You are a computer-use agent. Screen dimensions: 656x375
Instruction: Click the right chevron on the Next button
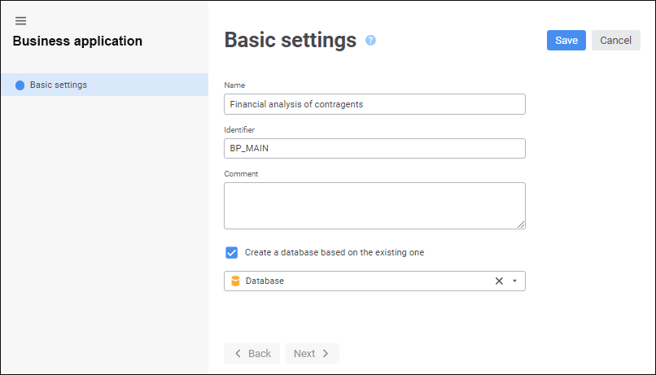click(326, 353)
